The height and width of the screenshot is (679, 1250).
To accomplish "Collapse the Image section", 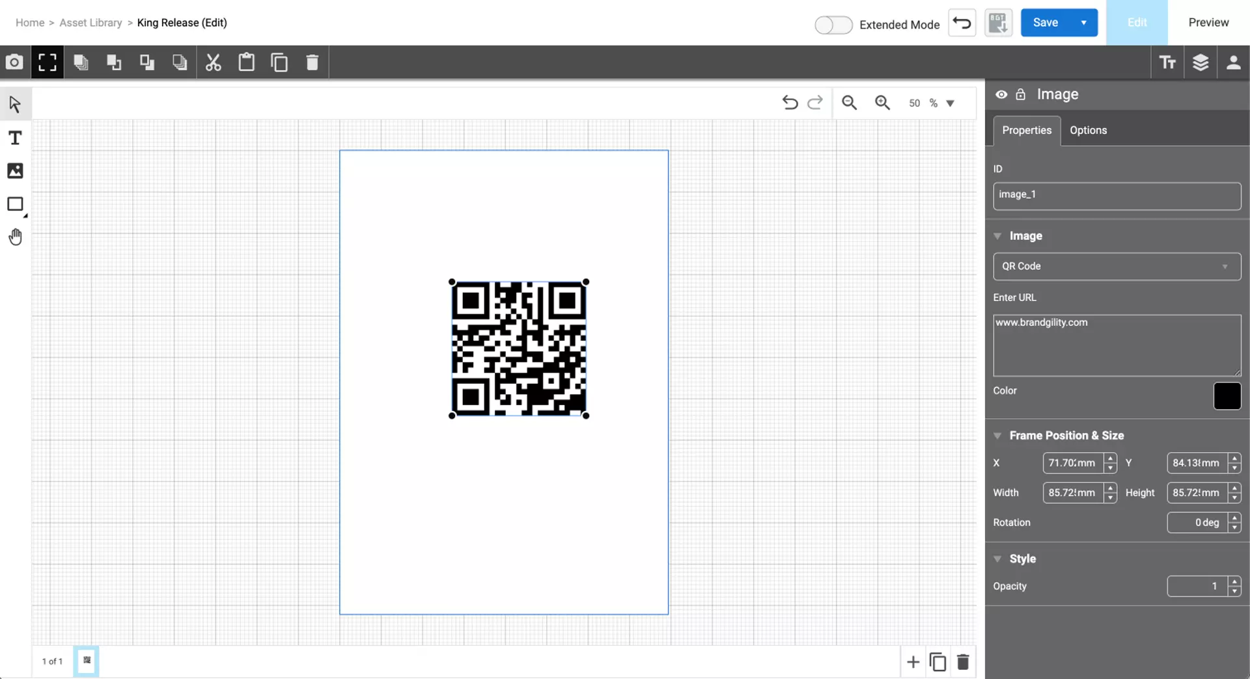I will tap(997, 236).
